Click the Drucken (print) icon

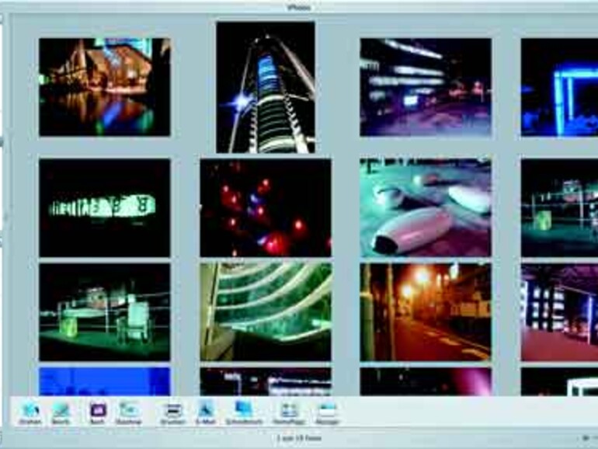coord(172,410)
